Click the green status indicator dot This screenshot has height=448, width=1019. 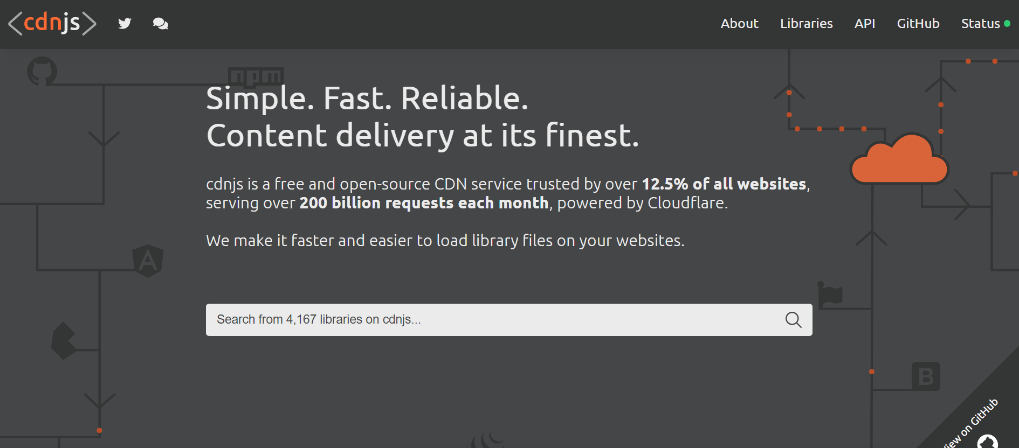point(1007,24)
